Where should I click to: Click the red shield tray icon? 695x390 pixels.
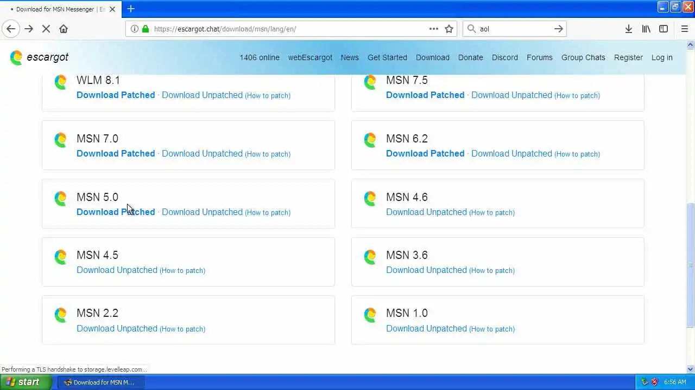coord(654,382)
